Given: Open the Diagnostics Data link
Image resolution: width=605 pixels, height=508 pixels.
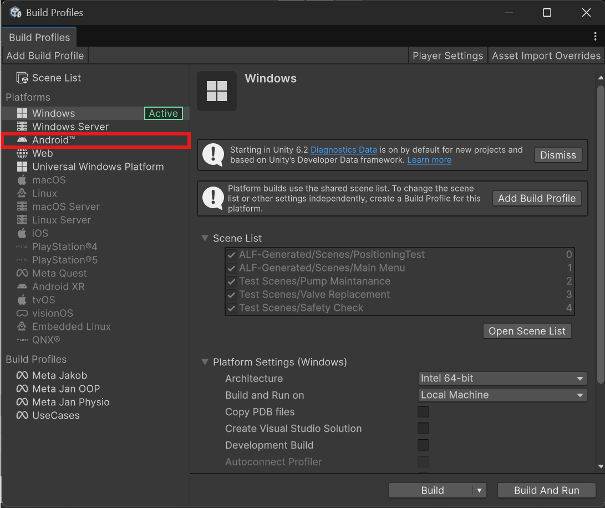Looking at the screenshot, I should click(343, 150).
